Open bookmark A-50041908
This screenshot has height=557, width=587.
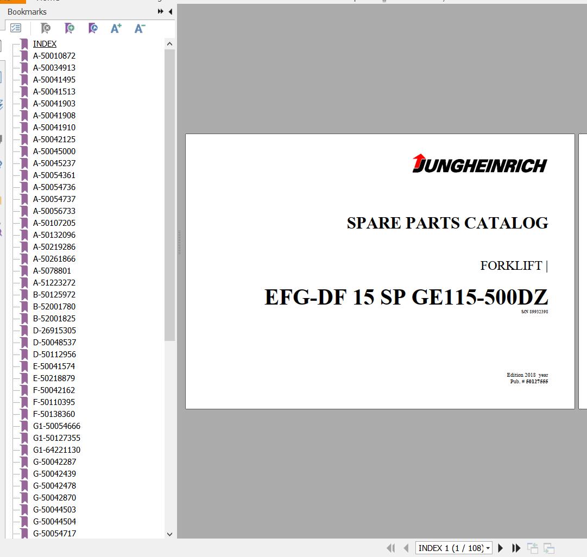click(54, 116)
